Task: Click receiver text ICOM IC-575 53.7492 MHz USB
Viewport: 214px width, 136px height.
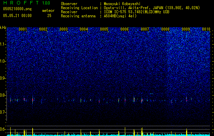Action: click(136, 12)
